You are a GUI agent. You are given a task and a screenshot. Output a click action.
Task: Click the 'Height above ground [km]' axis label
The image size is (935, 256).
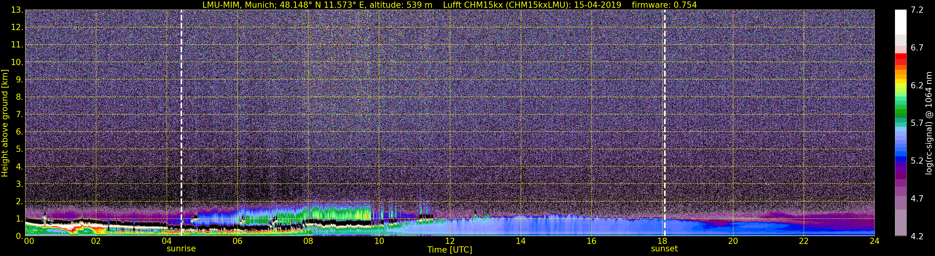[x=5, y=123]
